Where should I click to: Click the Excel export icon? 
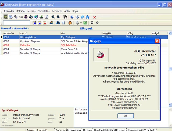click(85, 23)
